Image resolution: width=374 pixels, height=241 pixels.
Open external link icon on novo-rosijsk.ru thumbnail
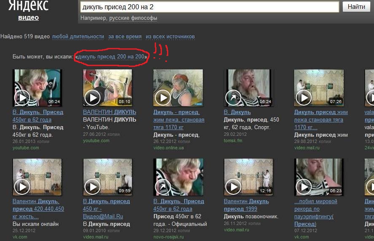pyautogui.click(x=163, y=187)
